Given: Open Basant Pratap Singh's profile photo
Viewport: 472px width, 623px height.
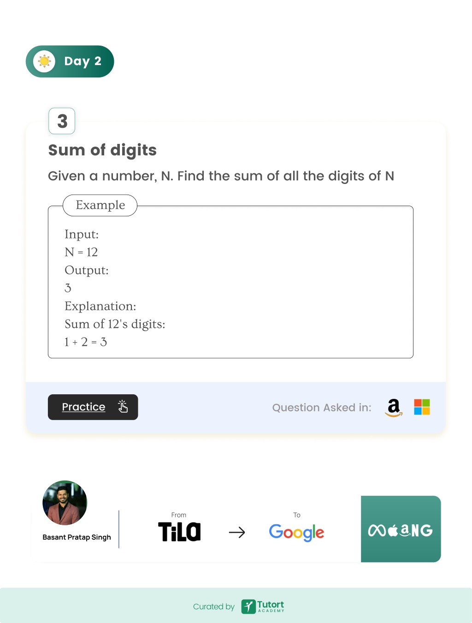Looking at the screenshot, I should click(65, 503).
